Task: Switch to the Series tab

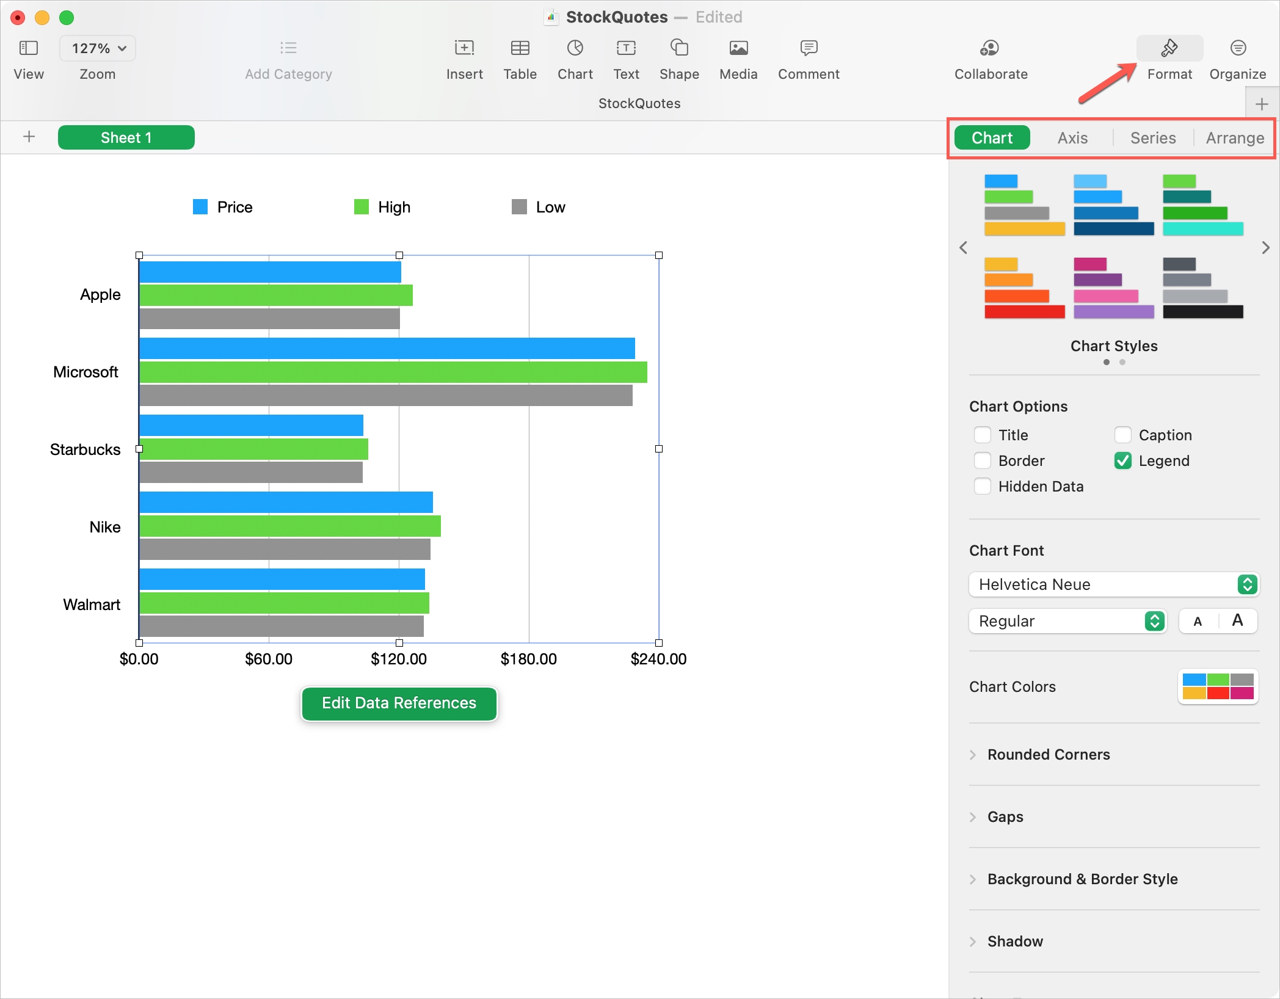Action: [1153, 136]
